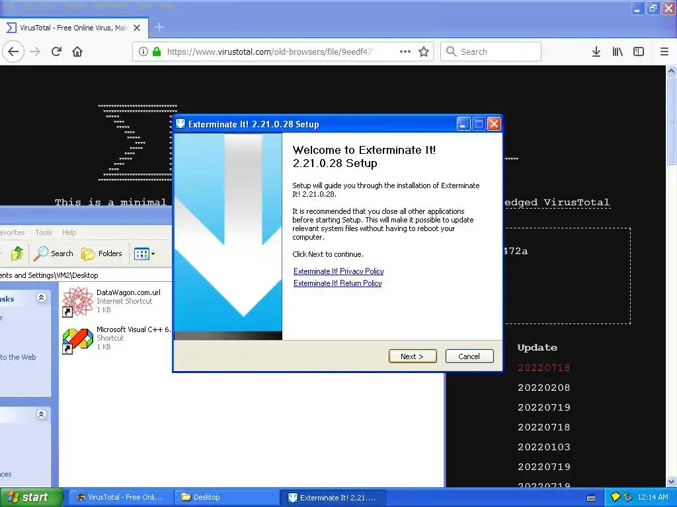Open Explorer Tools menu
The image size is (677, 507).
pyautogui.click(x=44, y=232)
